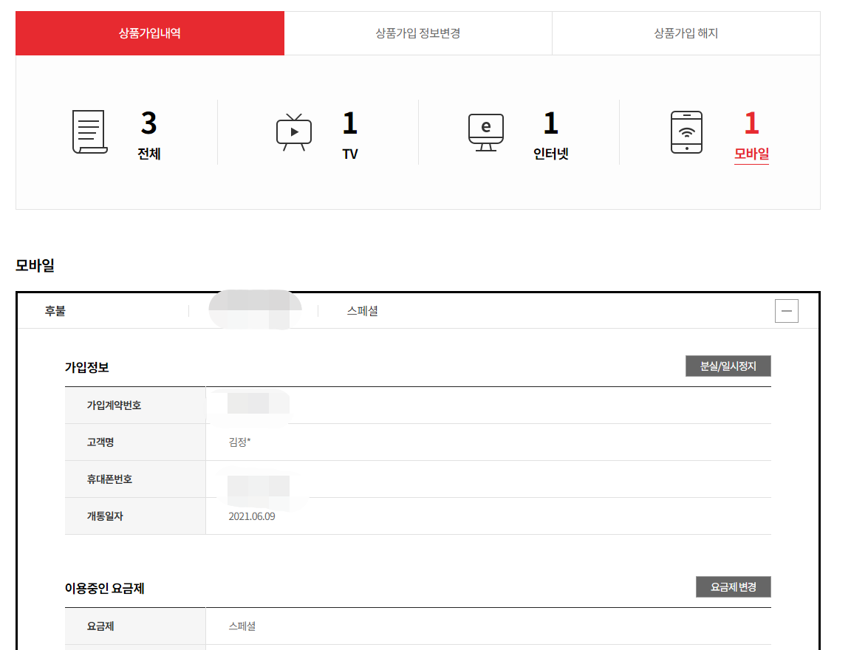Click the red count 1 for 모바일
The image size is (851, 650).
tap(752, 123)
